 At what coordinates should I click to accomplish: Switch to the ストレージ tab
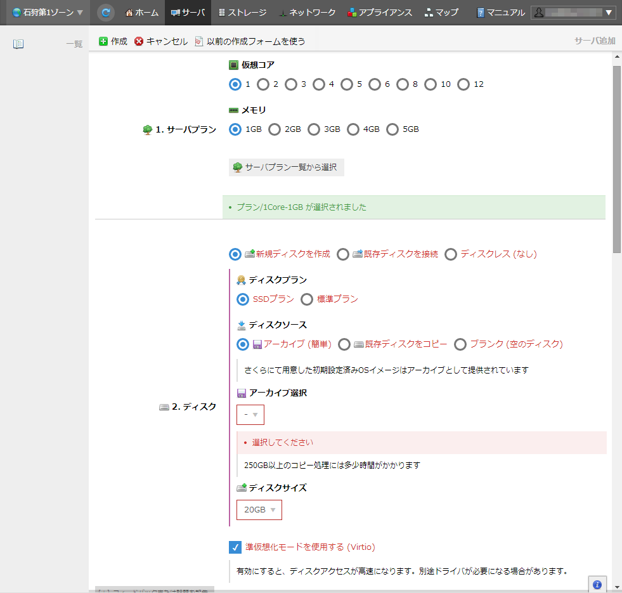point(242,12)
